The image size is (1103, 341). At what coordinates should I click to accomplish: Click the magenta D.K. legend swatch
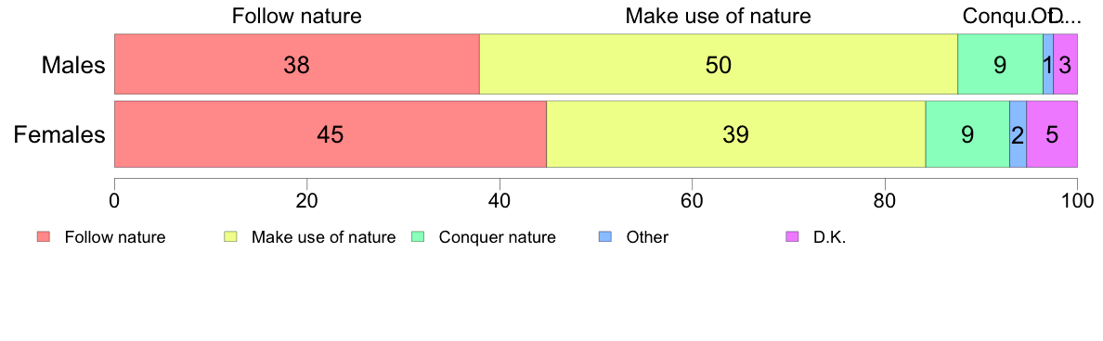coord(791,237)
